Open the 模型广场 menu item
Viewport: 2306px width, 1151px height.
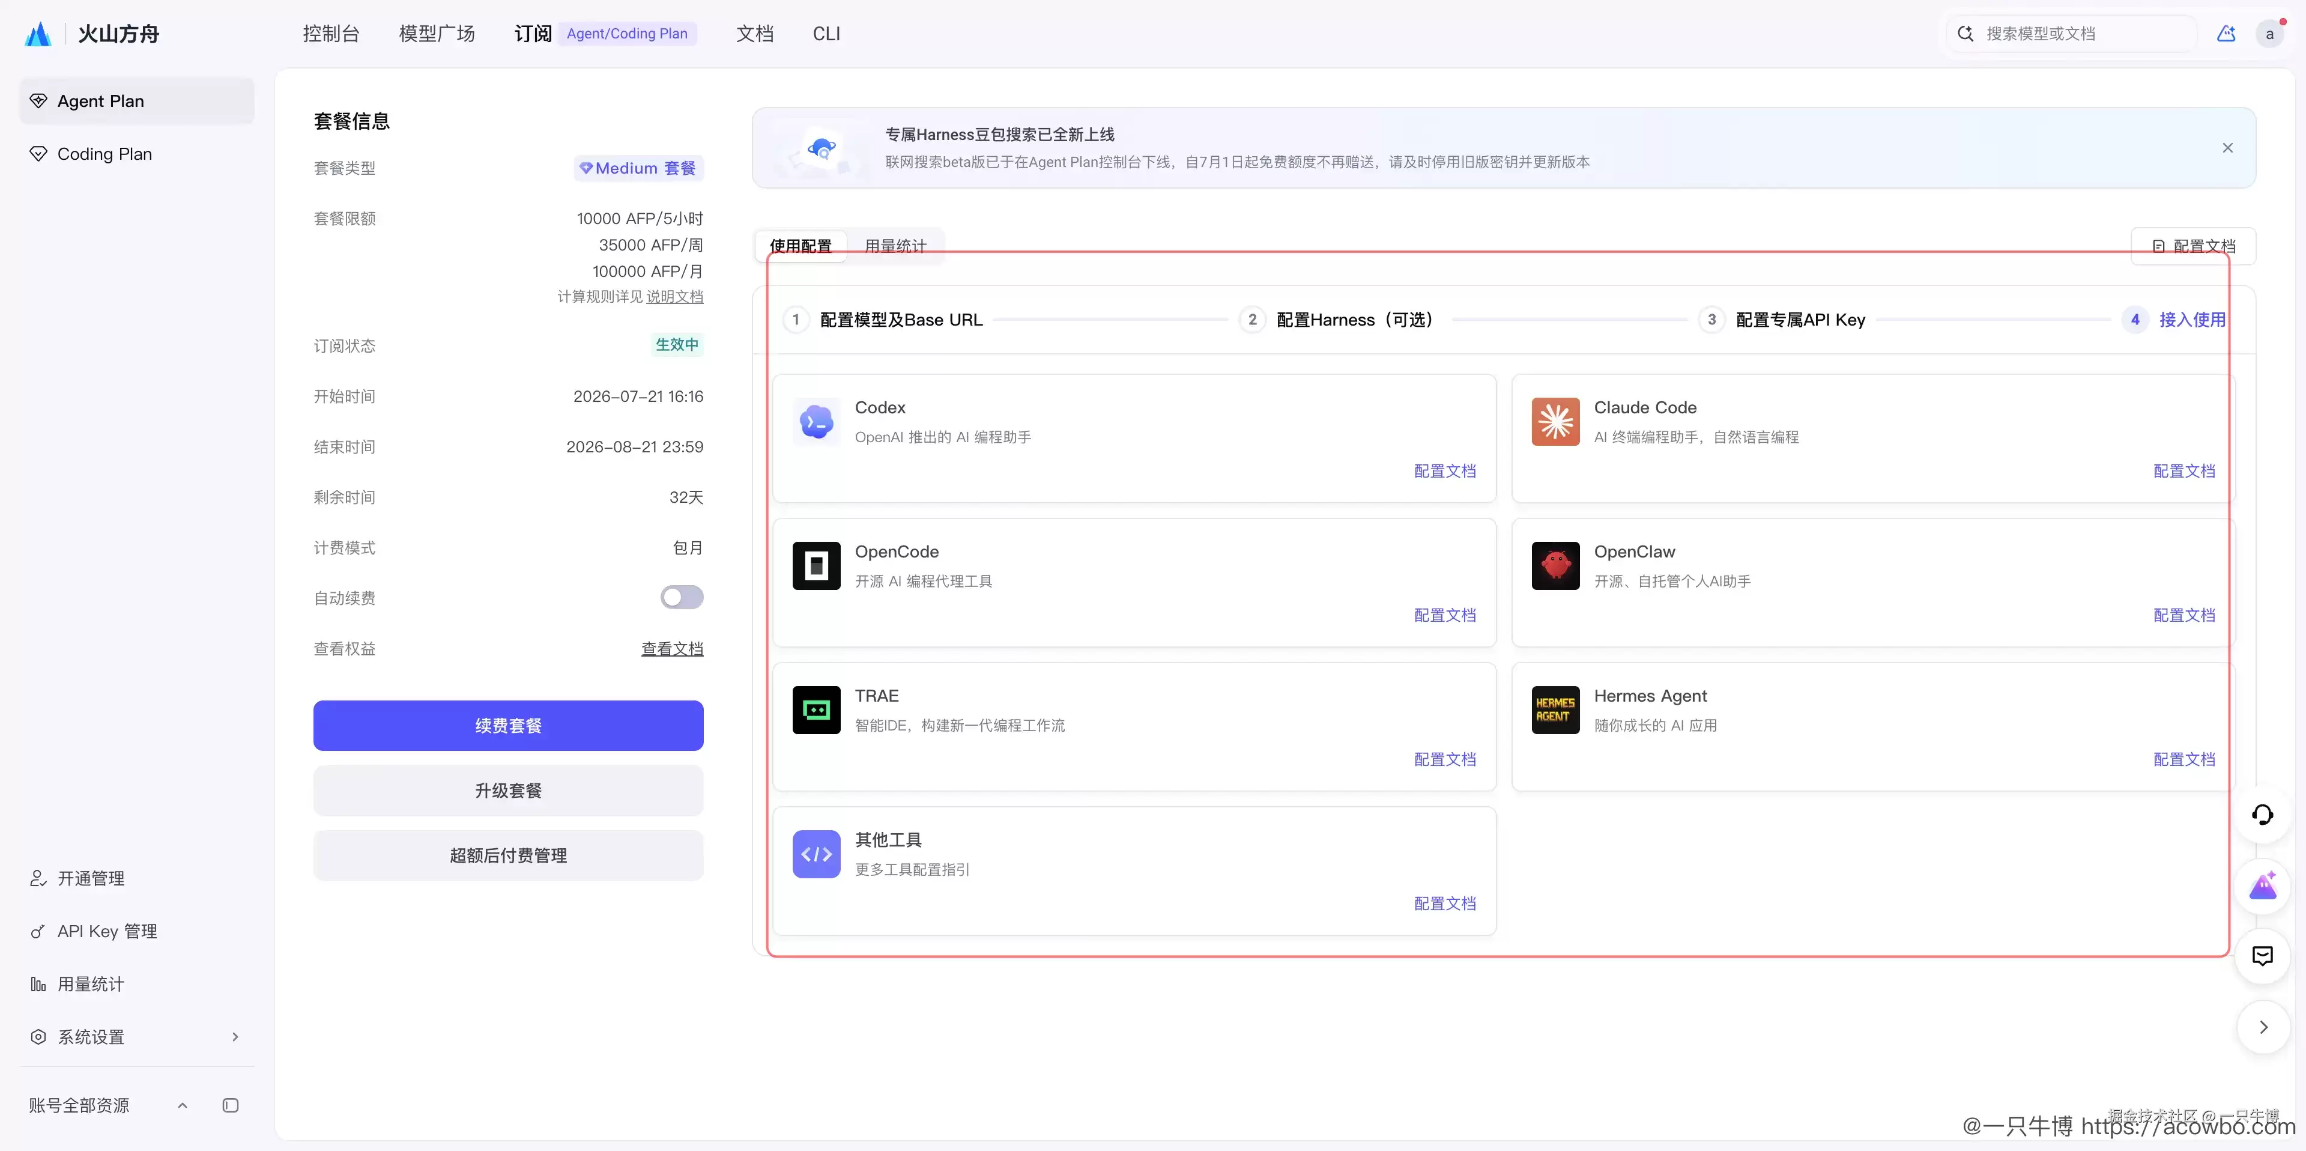pyautogui.click(x=437, y=34)
